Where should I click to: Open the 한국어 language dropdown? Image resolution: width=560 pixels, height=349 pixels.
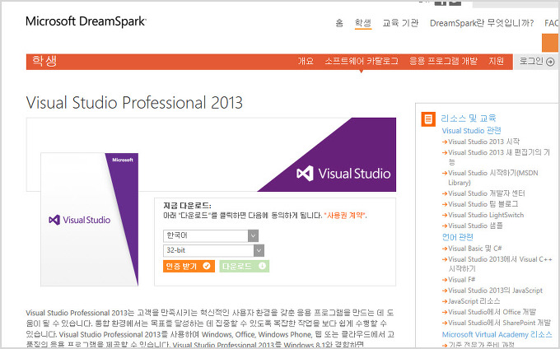(212, 235)
